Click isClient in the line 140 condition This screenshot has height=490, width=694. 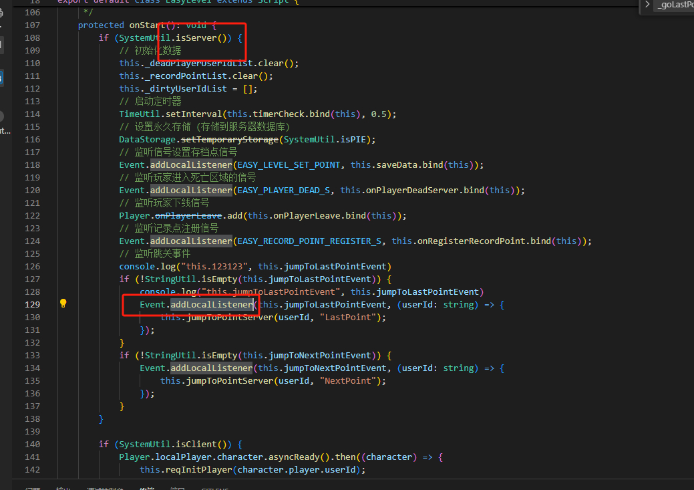196,445
